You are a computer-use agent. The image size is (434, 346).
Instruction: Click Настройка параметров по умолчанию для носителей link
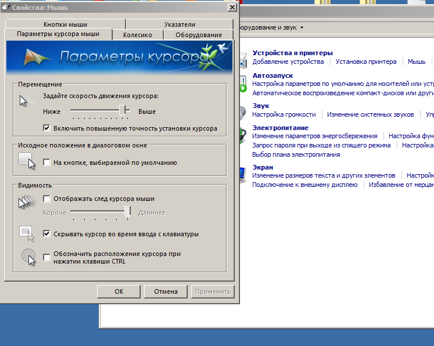343,84
